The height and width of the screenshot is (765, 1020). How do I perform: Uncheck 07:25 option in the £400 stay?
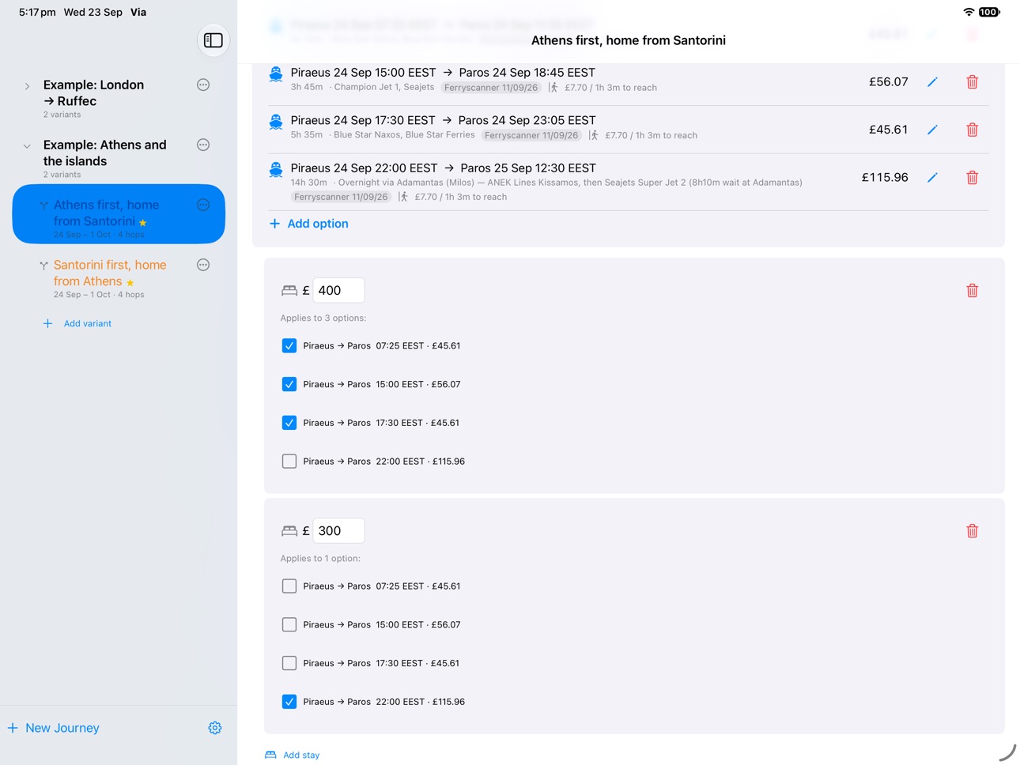click(289, 345)
